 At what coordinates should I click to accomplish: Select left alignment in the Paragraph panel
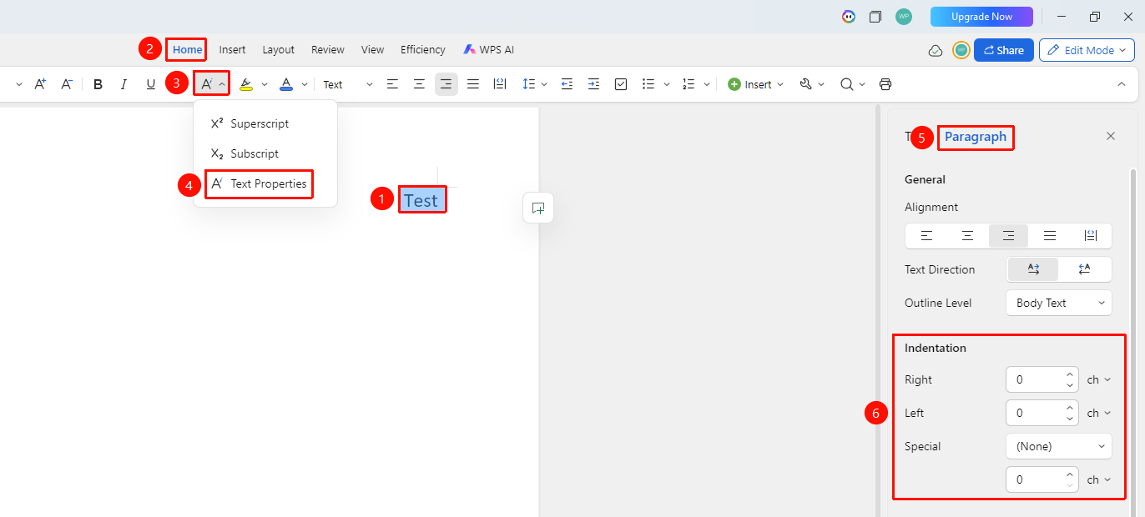coord(926,236)
